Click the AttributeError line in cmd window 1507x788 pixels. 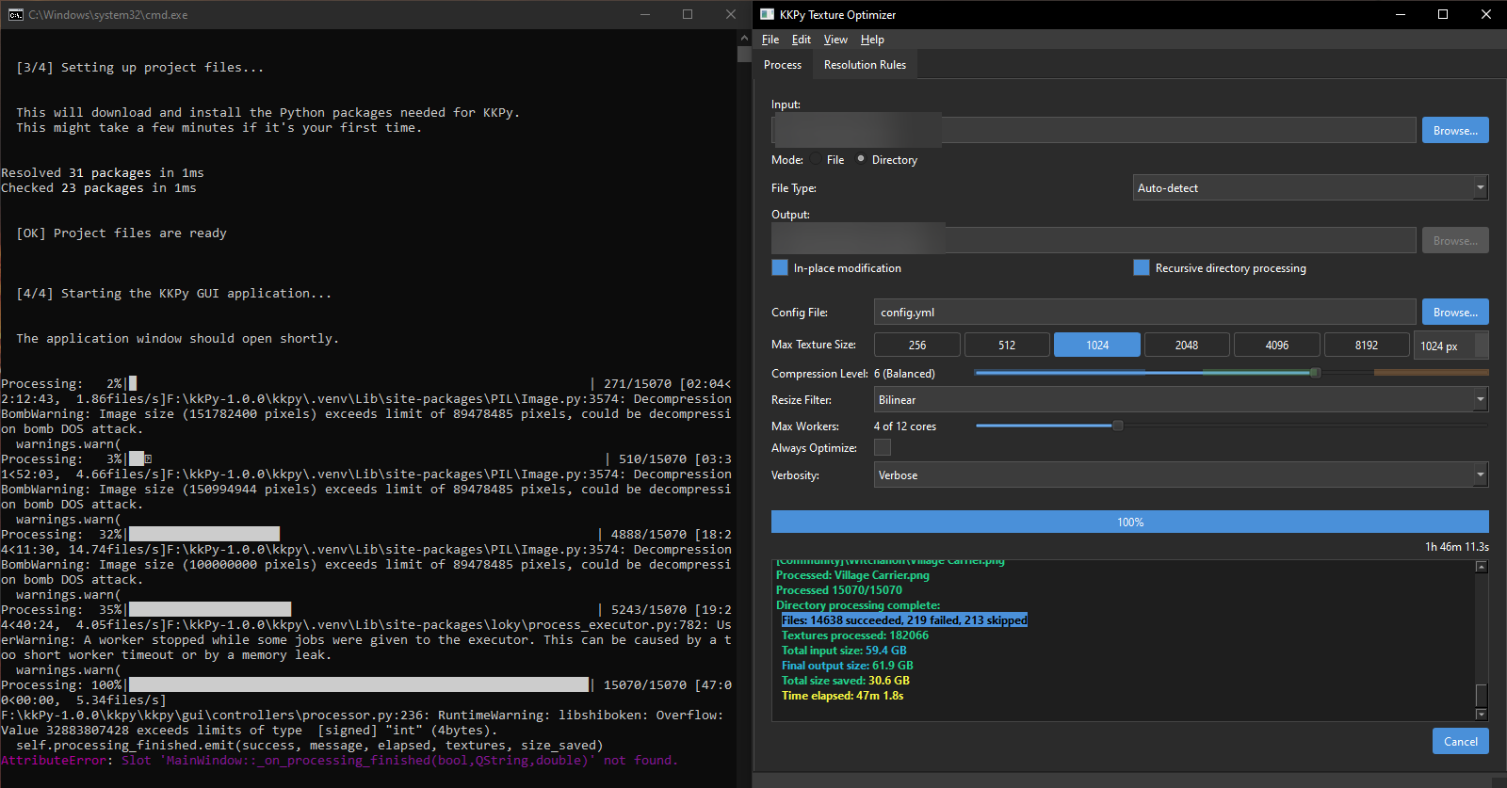click(x=339, y=761)
